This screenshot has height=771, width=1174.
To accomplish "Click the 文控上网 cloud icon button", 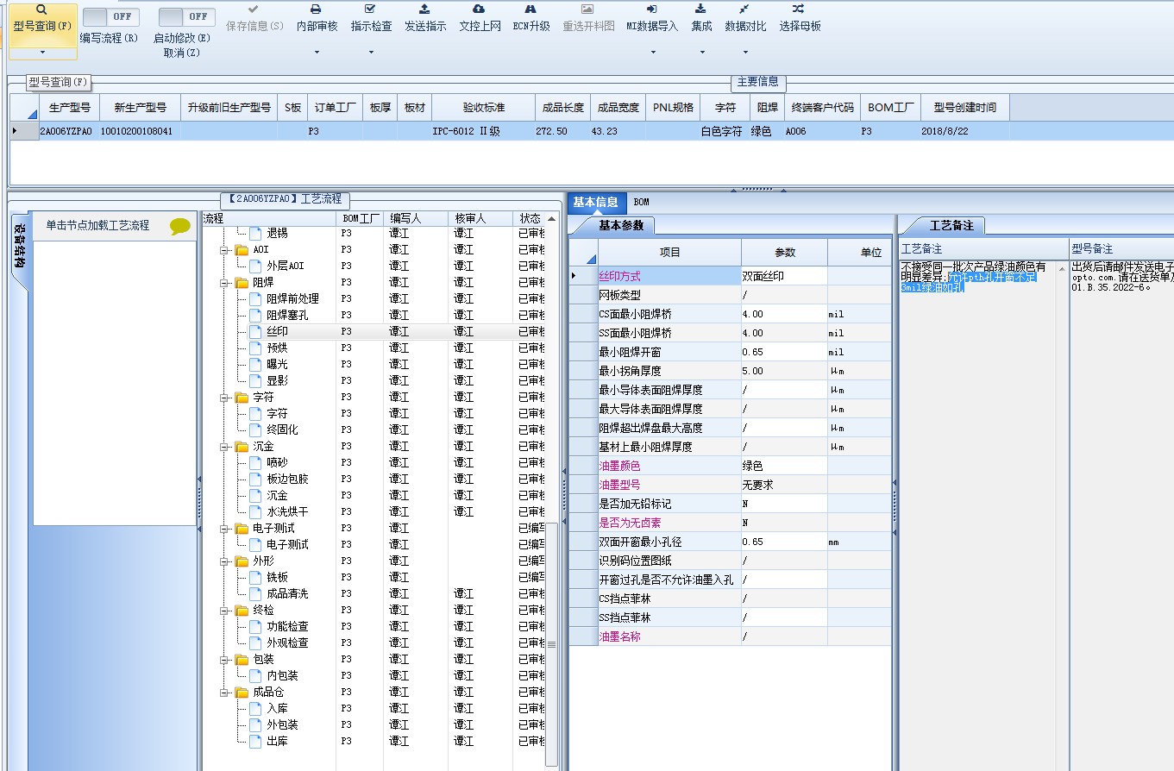I will click(480, 9).
